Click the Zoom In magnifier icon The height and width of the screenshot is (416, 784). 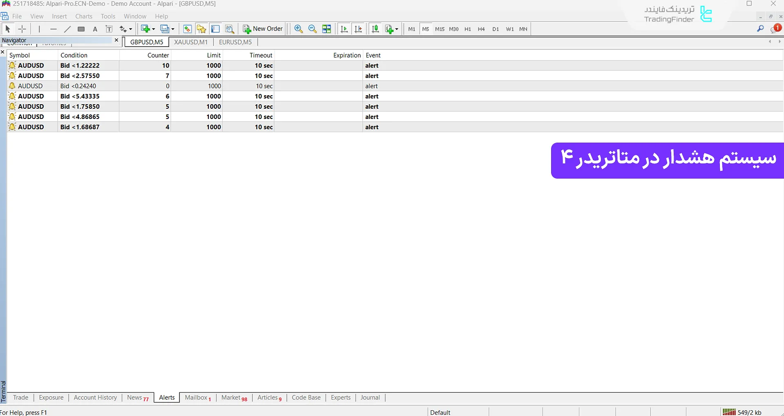[298, 29]
